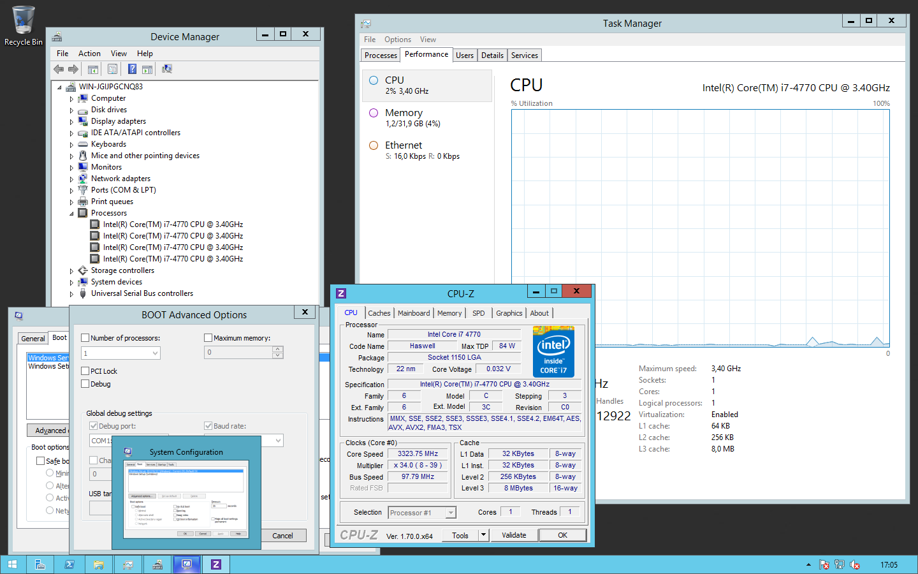Tick the PCI Lock checkbox
Viewport: 918px width, 574px height.
[x=85, y=371]
